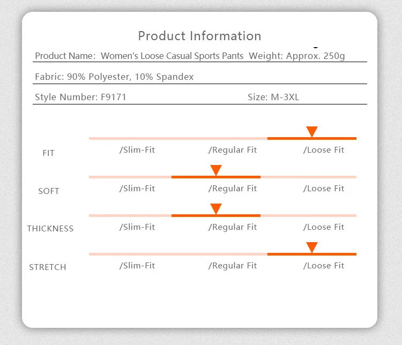Click the FIT slider dark orange segment

pyautogui.click(x=312, y=138)
